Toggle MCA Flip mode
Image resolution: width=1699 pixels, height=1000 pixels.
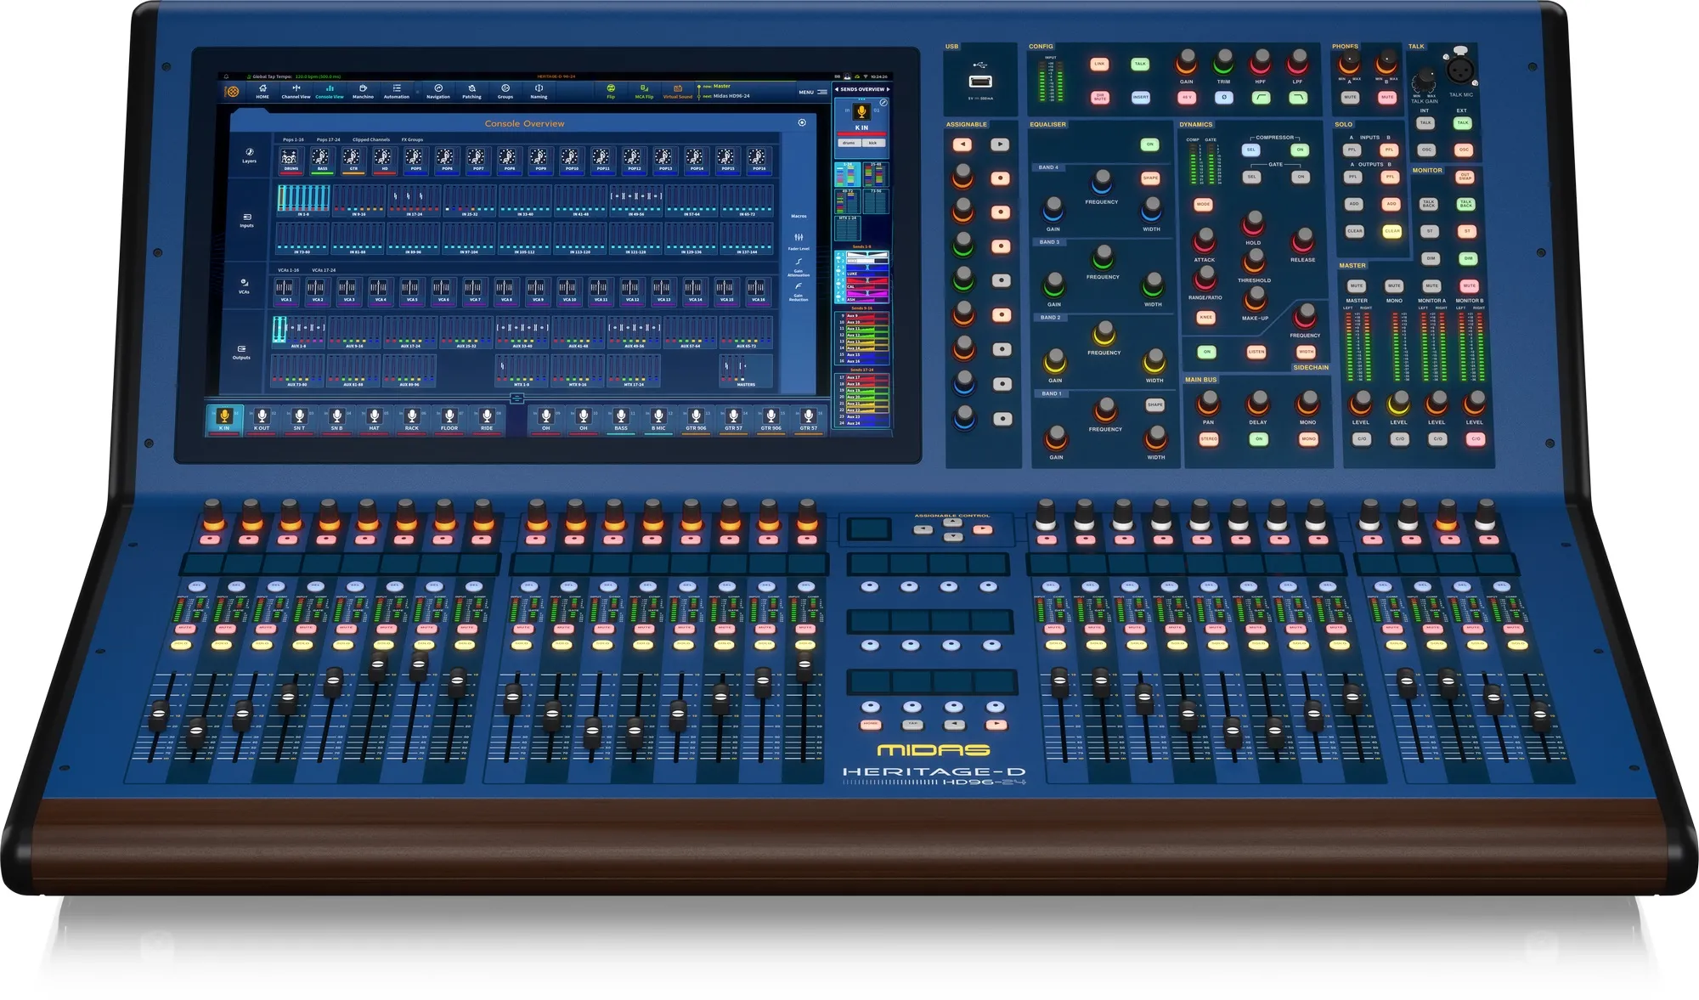(x=644, y=90)
